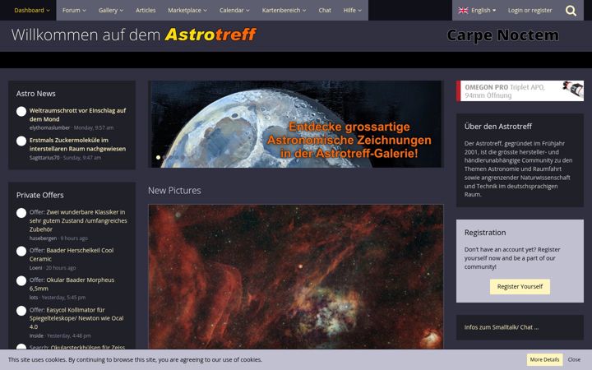Open the red nebula picture
Screen dimensions: 592x370
(296, 277)
